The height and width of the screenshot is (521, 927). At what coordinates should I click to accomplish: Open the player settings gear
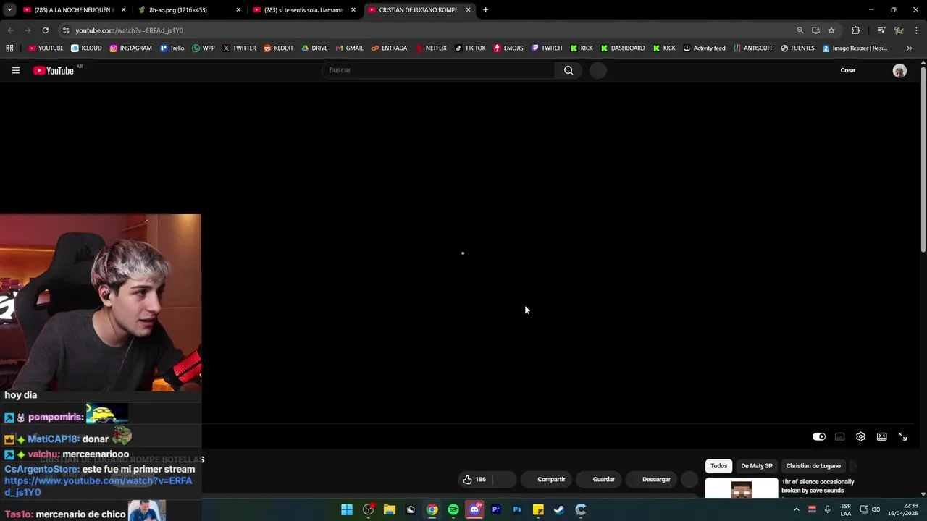(x=860, y=436)
